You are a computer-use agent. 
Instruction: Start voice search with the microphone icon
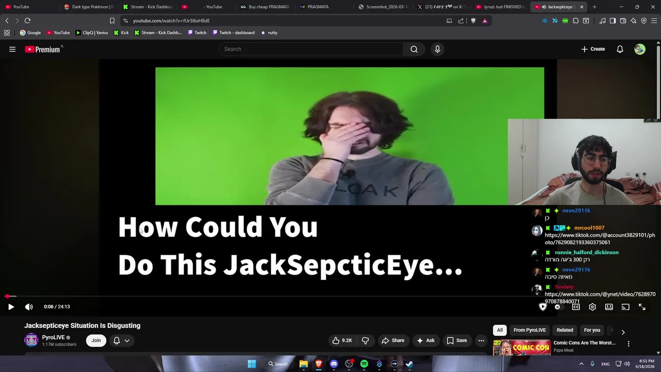(x=437, y=49)
